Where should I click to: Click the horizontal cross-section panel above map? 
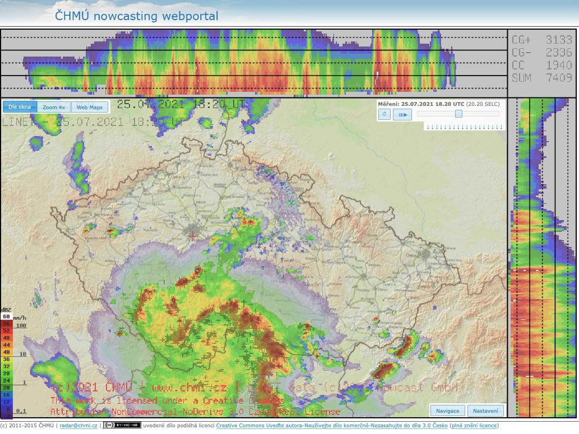[254, 63]
